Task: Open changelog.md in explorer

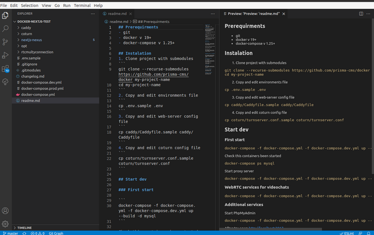Action: click(x=55, y=77)
